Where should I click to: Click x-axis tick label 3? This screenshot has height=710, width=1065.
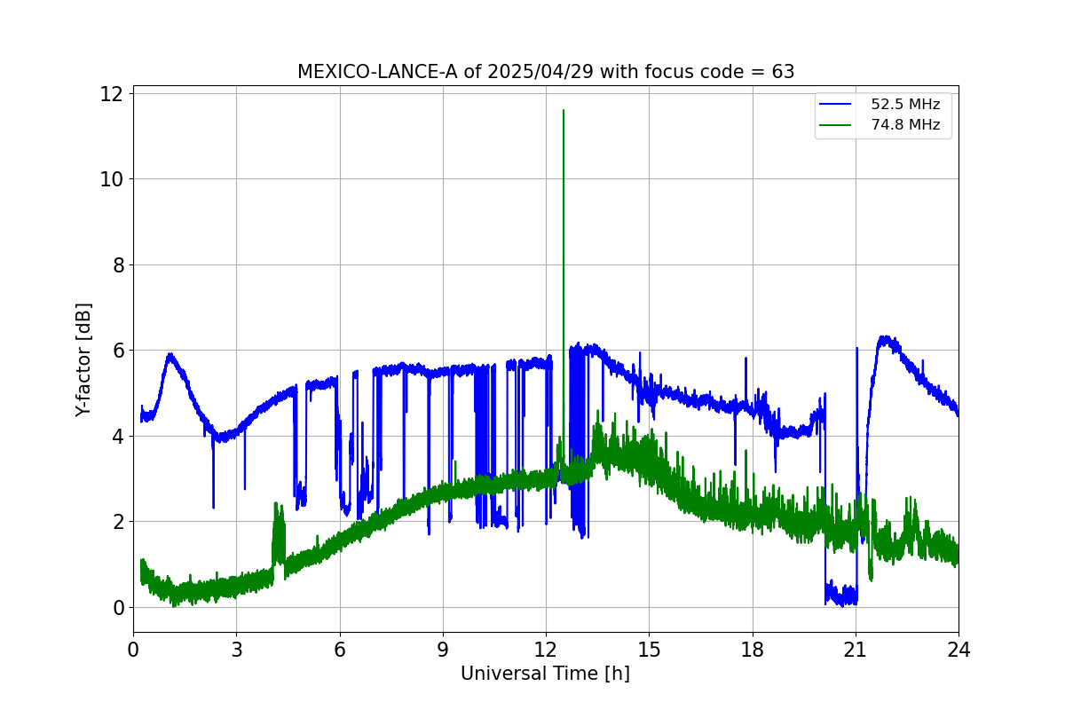tap(236, 649)
